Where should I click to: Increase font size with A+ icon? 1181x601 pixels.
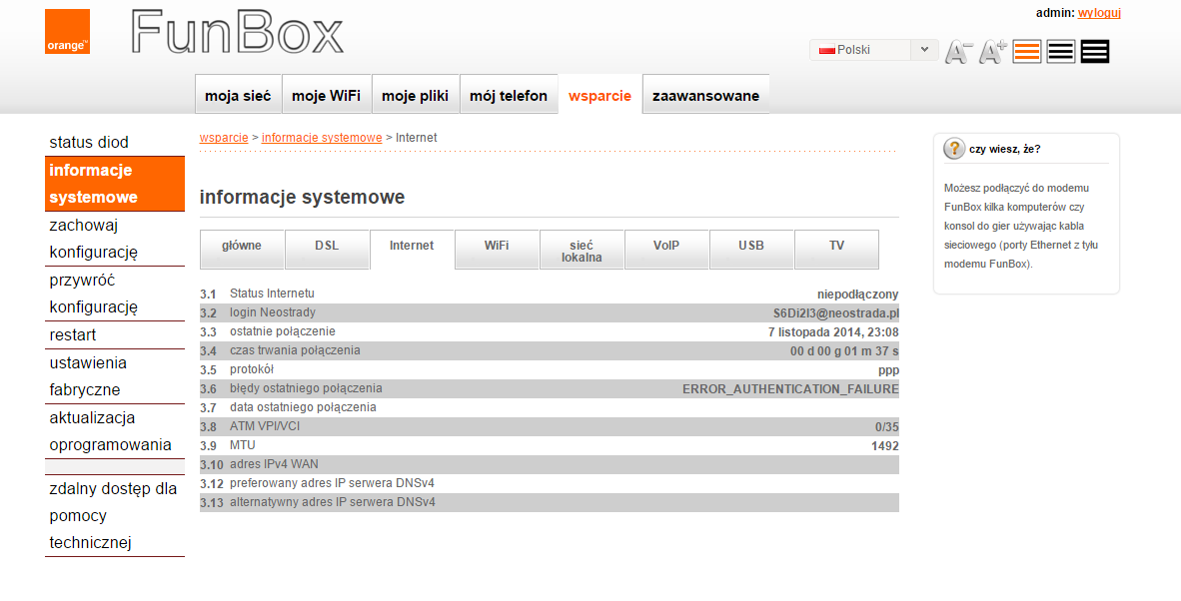click(x=993, y=51)
